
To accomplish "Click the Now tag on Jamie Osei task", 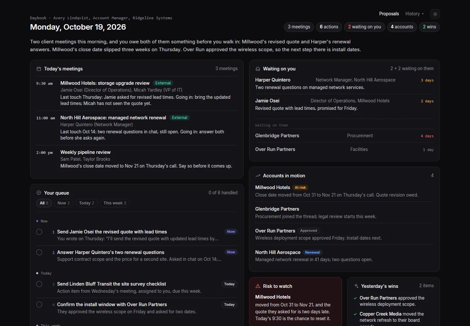I will (231, 231).
